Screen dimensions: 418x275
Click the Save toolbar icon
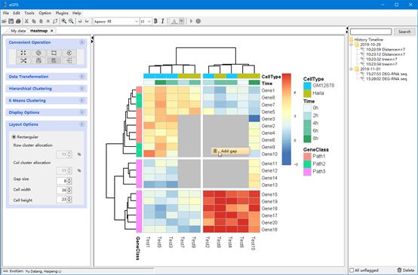[11, 21]
